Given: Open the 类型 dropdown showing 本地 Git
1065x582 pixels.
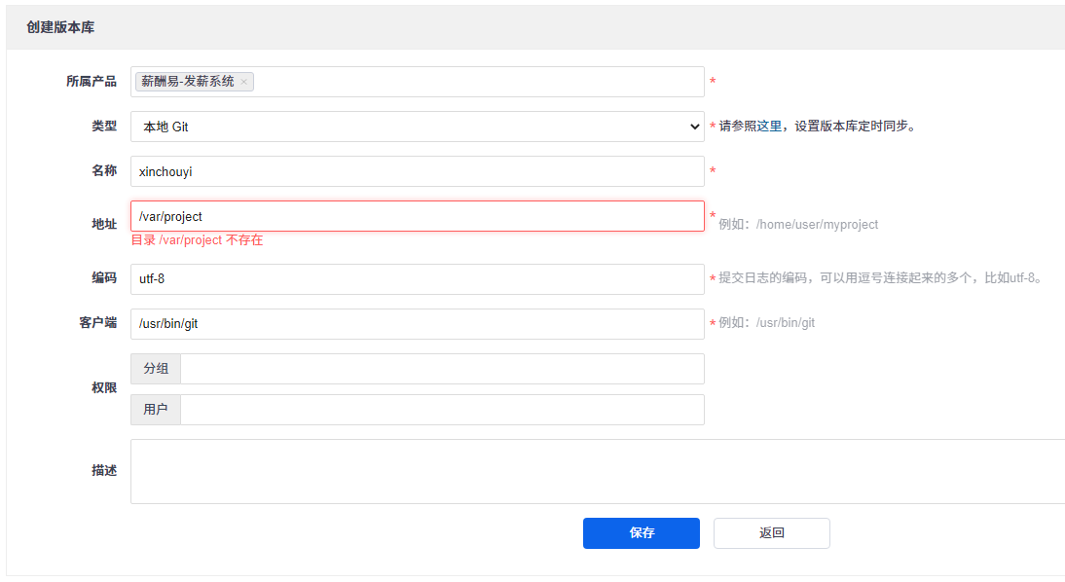Looking at the screenshot, I should (x=417, y=127).
